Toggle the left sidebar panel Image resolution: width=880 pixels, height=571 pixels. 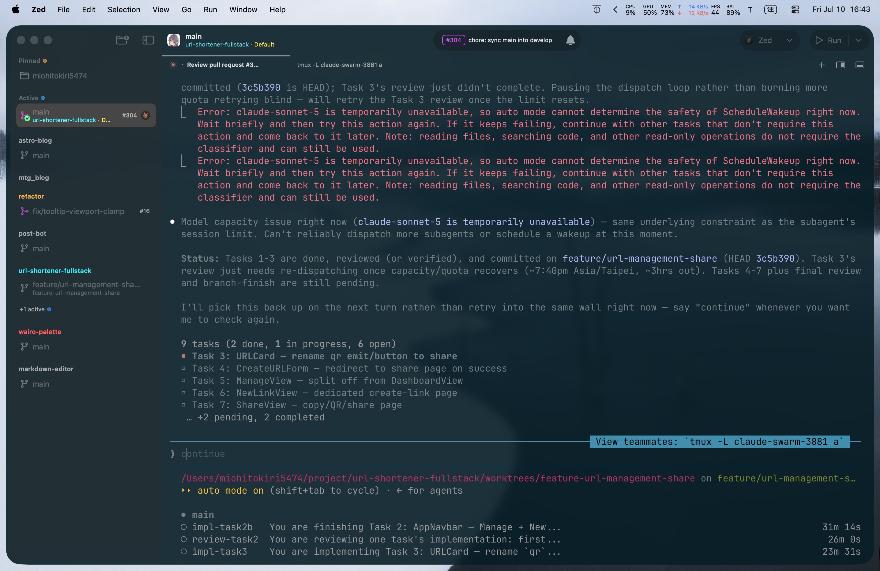tap(148, 40)
